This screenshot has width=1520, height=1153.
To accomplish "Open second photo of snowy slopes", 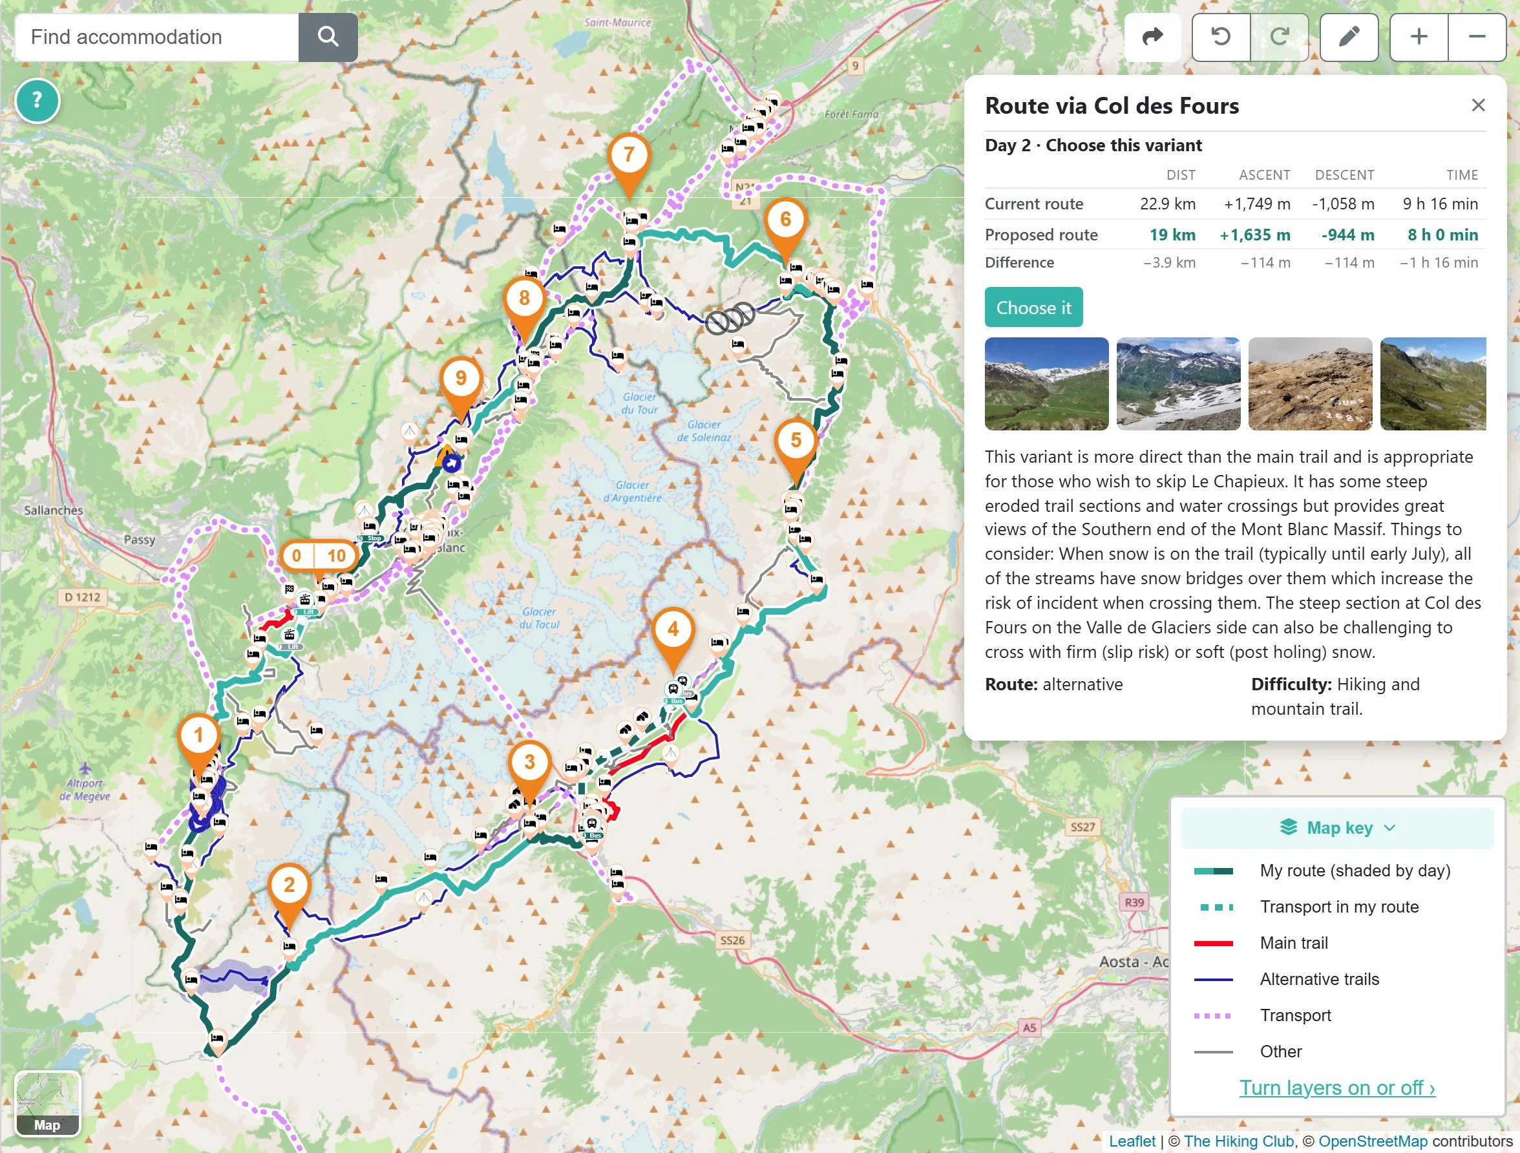I will tap(1179, 383).
